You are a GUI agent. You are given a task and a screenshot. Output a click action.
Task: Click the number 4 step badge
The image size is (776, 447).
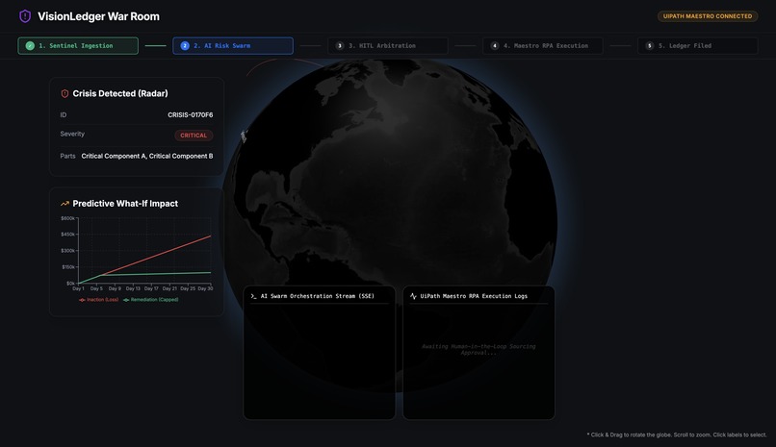pyautogui.click(x=495, y=45)
